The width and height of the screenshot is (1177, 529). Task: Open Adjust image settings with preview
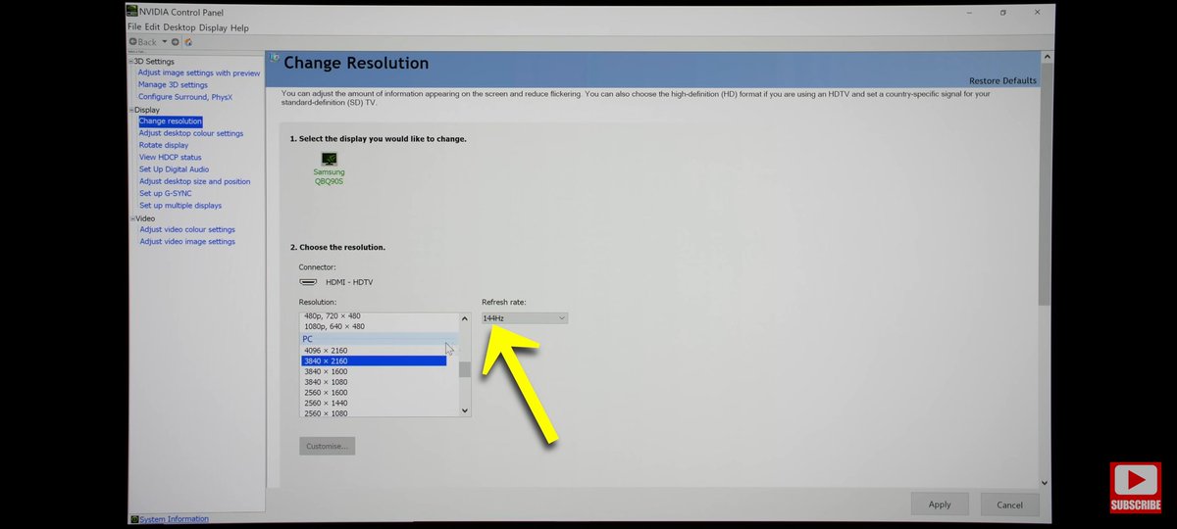pyautogui.click(x=199, y=72)
